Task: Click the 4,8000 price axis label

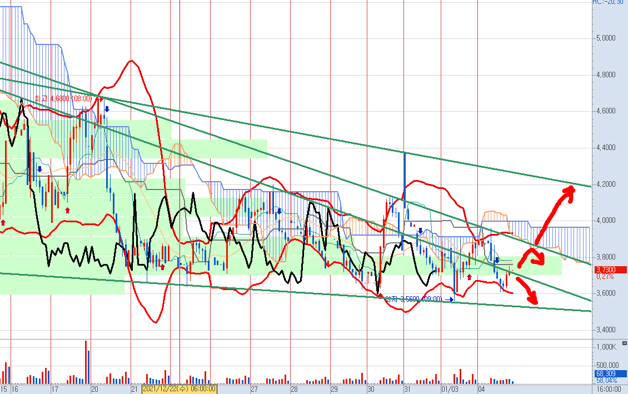Action: coord(606,74)
